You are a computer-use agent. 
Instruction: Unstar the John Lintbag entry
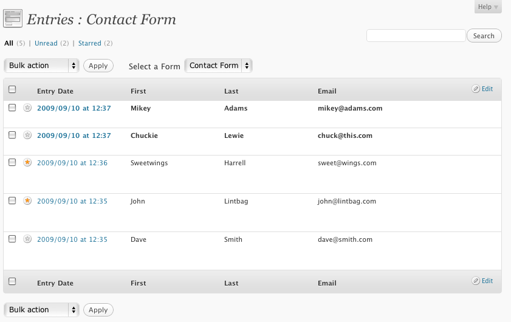click(x=27, y=200)
